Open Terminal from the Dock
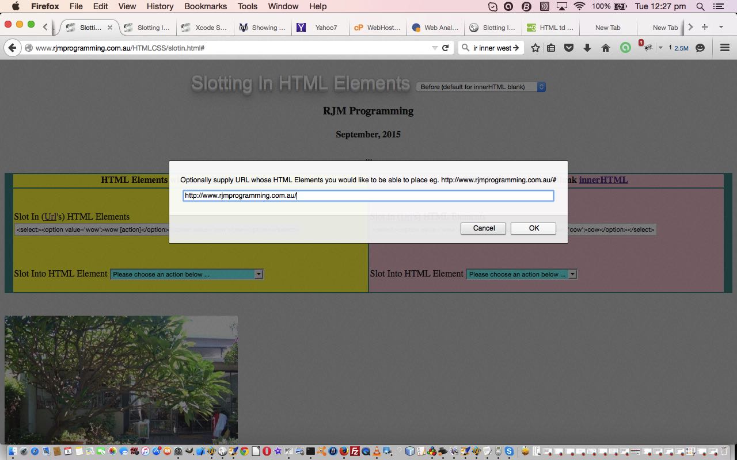The width and height of the screenshot is (737, 460). 310,451
